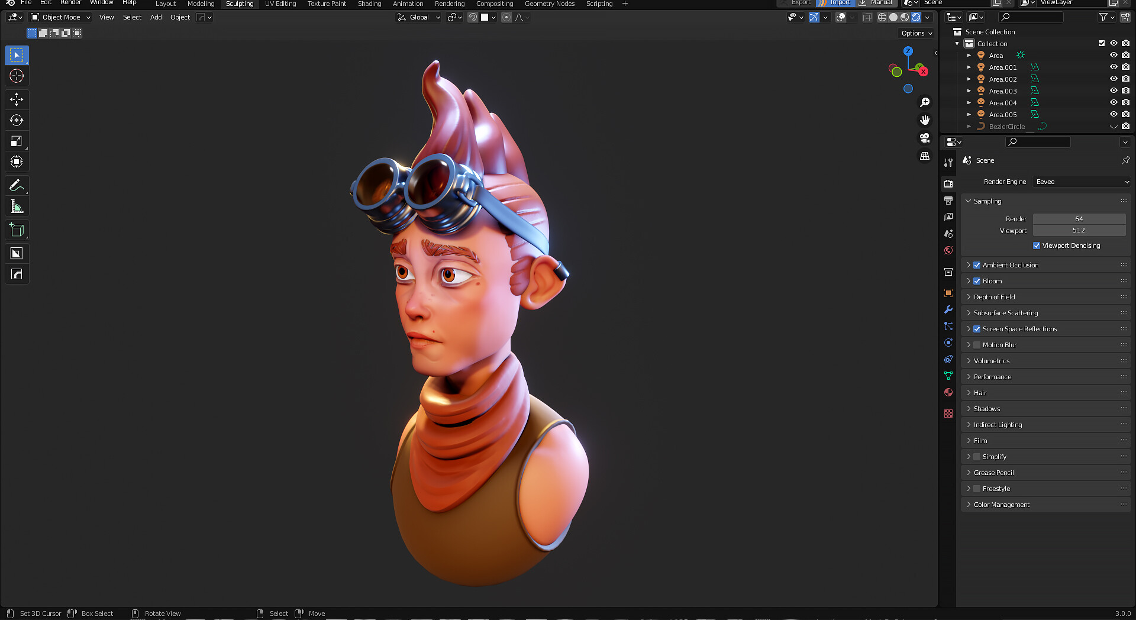1136x620 pixels.
Task: Activate the Rotate tool
Action: tap(17, 120)
